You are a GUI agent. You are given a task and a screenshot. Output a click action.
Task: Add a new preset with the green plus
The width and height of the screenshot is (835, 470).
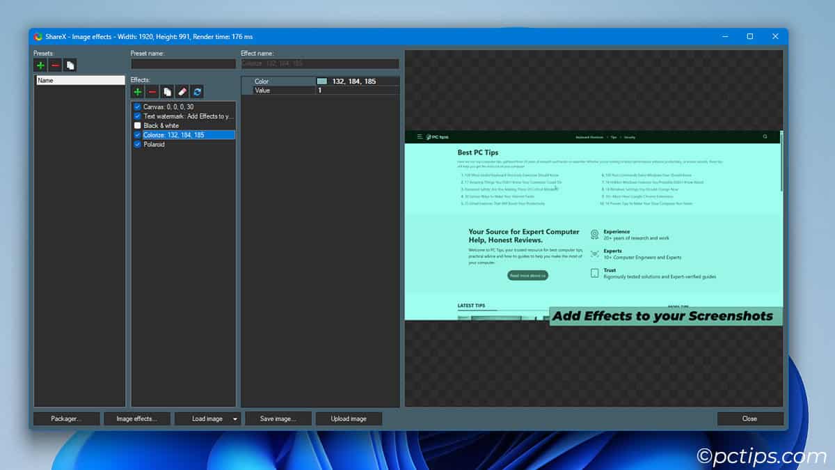click(x=40, y=65)
